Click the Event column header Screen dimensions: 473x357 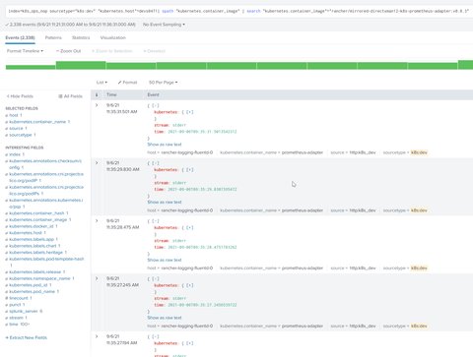[x=153, y=94]
